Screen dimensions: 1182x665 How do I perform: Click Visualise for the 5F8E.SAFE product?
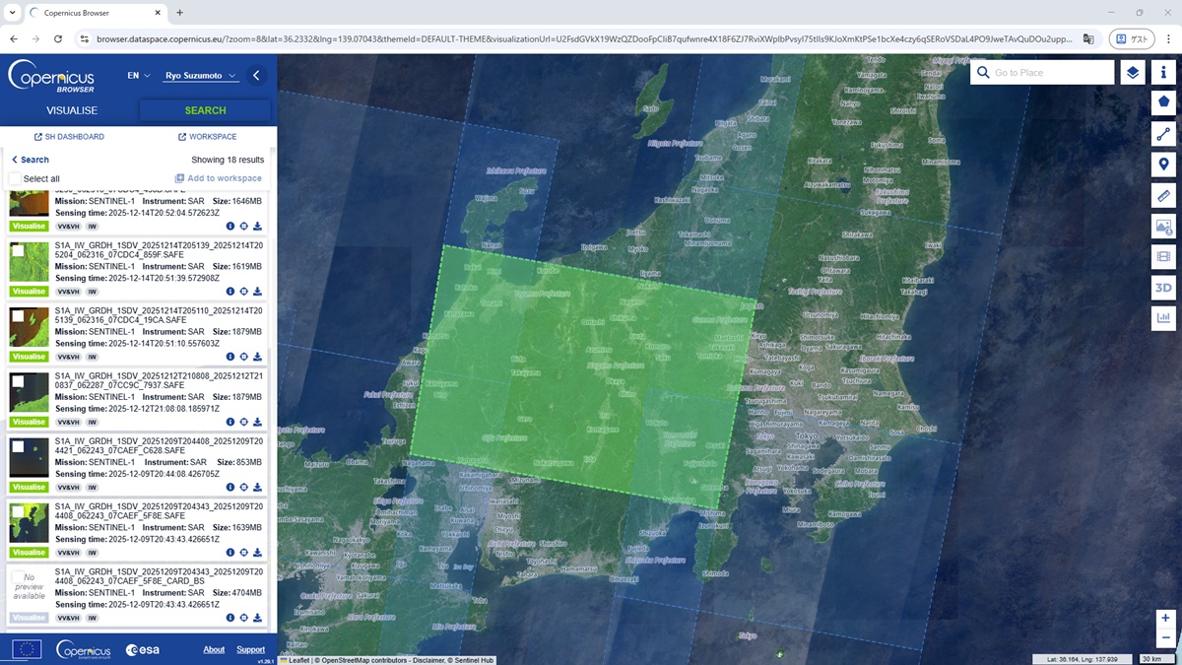click(29, 553)
